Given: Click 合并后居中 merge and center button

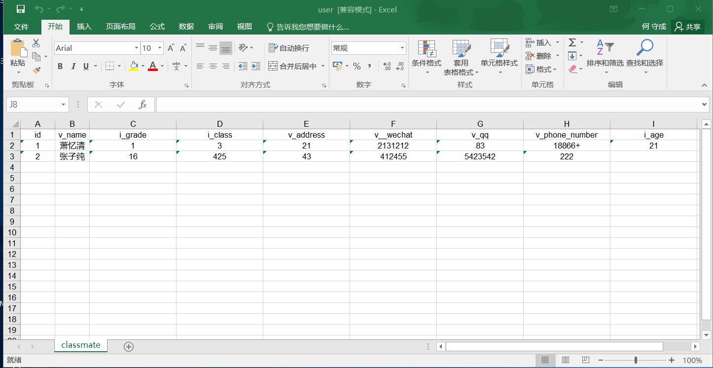Looking at the screenshot, I should (x=293, y=66).
